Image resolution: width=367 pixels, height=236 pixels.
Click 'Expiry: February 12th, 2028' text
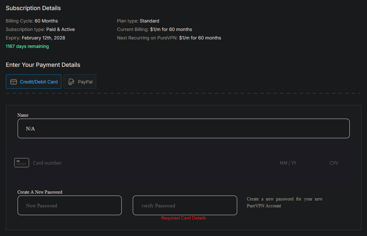pos(35,38)
